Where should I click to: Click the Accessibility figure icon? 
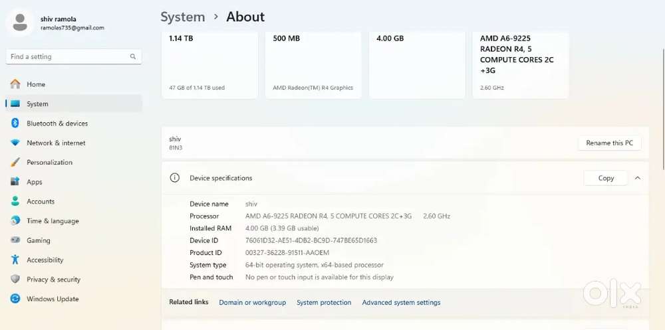(x=15, y=260)
